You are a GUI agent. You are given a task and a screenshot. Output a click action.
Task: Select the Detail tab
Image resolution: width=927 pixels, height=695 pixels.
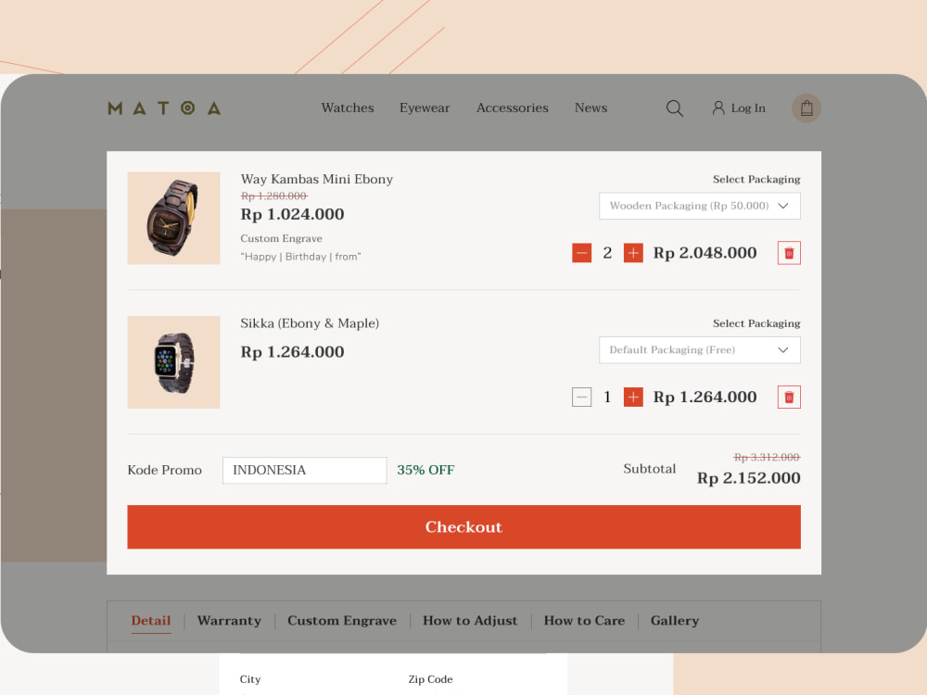151,621
